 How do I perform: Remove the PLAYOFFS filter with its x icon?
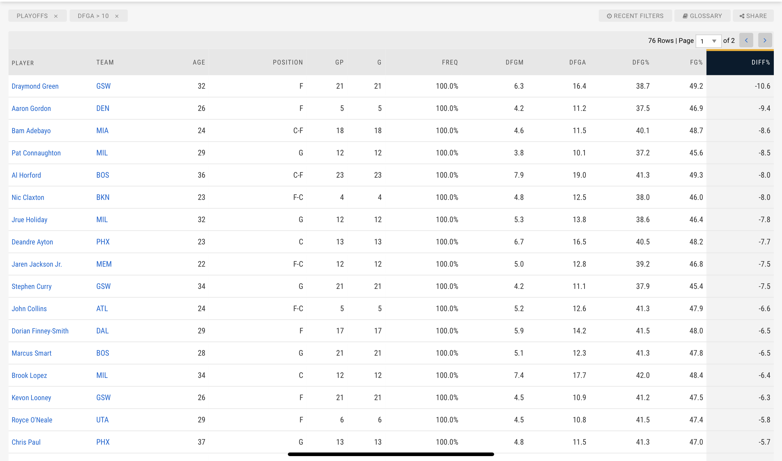tap(56, 16)
